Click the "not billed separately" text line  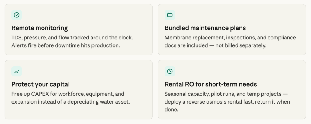click(215, 45)
